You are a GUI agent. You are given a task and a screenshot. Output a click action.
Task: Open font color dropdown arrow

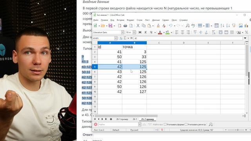pos(164,33)
